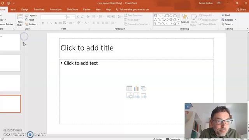Image resolution: width=249 pixels, height=140 pixels.
Task: Click the Share button
Action: [x=241, y=9]
